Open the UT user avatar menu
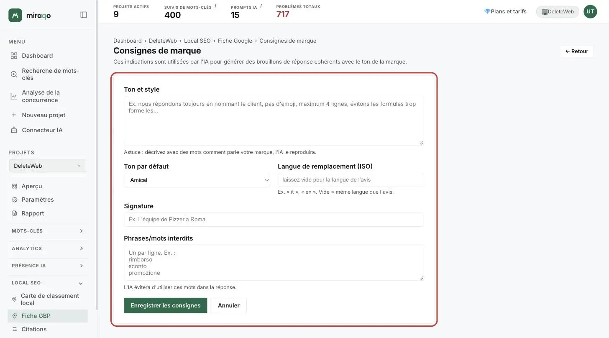This screenshot has width=609, height=338. coord(590,12)
